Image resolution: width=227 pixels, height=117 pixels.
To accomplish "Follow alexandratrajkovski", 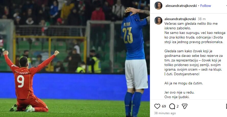I will pyautogui.click(x=206, y=6).
